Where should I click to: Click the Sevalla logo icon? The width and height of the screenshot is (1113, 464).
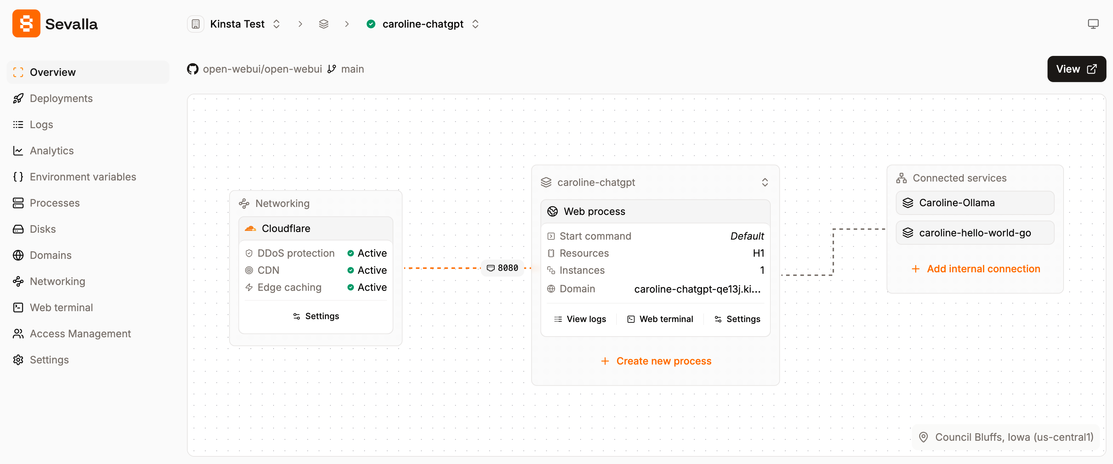25,23
